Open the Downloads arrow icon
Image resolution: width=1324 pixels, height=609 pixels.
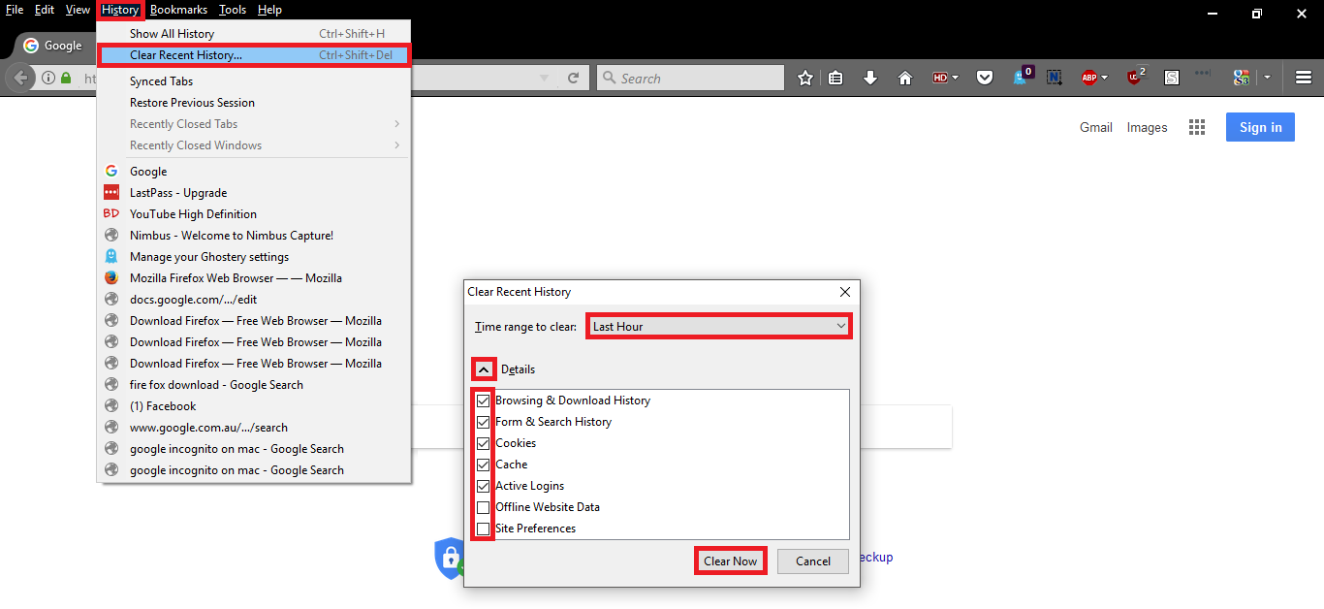(870, 79)
